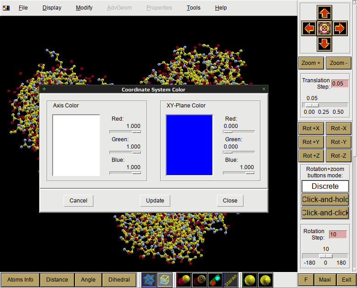Click the translate-left arrow icon
Screen dimensions: 357x288
tap(309, 28)
